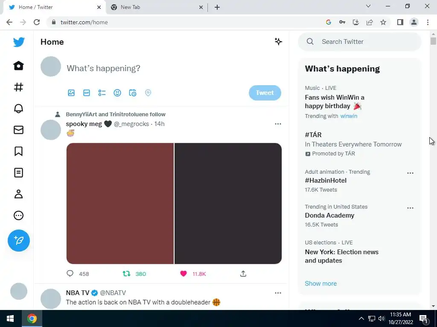Share spooky meg's tweet

click(x=243, y=274)
